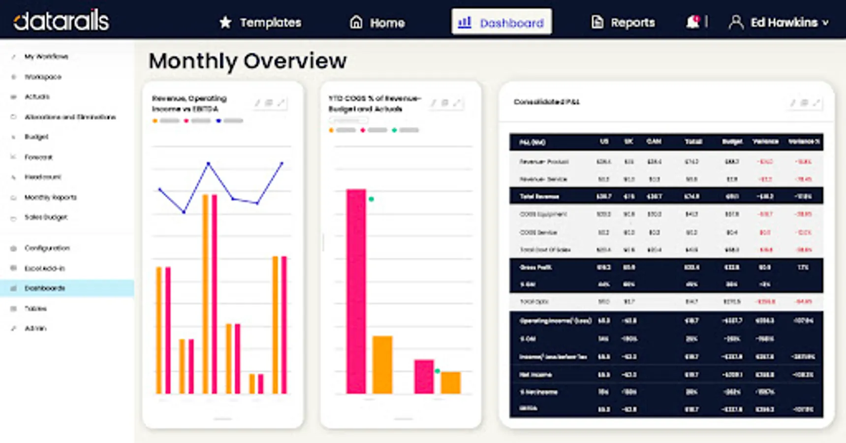Open Monthly Reports in the sidebar
Screen dimensions: 846x443
51,197
